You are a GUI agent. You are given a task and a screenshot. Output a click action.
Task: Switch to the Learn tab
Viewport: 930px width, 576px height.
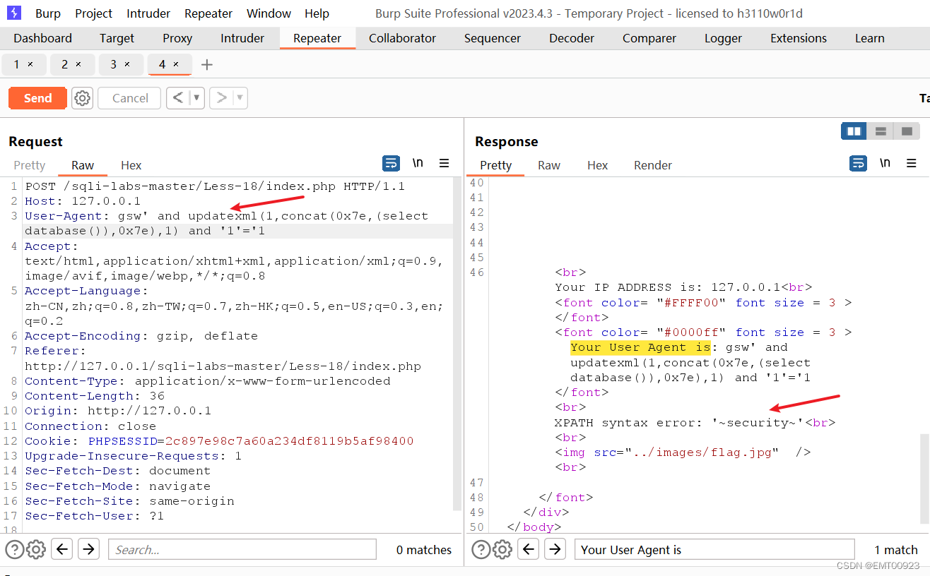pyautogui.click(x=870, y=38)
